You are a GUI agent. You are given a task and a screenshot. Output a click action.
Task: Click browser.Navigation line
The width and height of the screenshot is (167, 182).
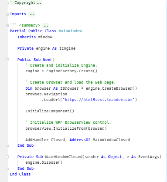click(x=48, y=94)
